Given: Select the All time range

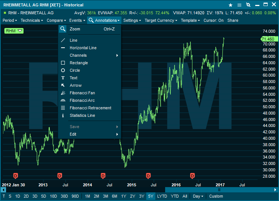Looking at the screenshot, I should (185, 196).
